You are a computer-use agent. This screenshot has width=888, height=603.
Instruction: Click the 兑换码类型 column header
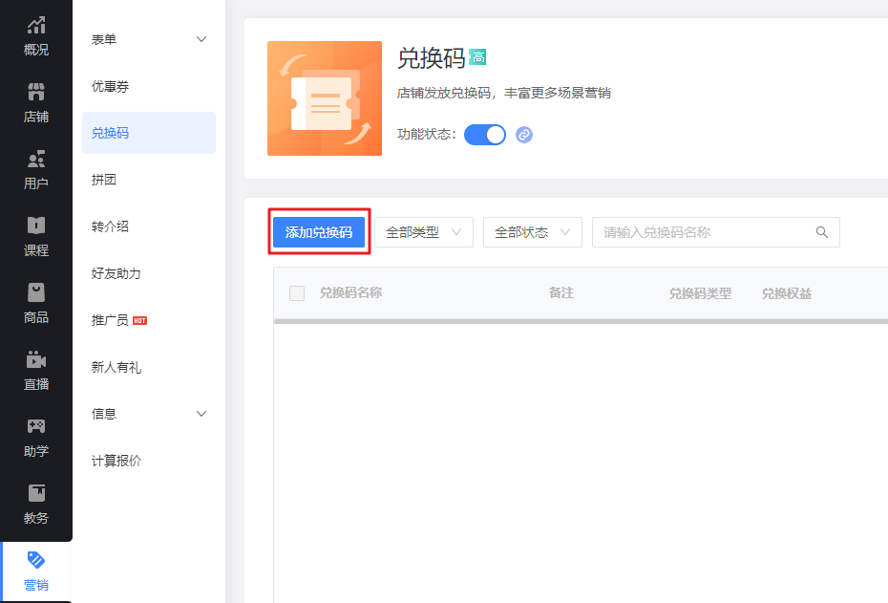[x=700, y=293]
